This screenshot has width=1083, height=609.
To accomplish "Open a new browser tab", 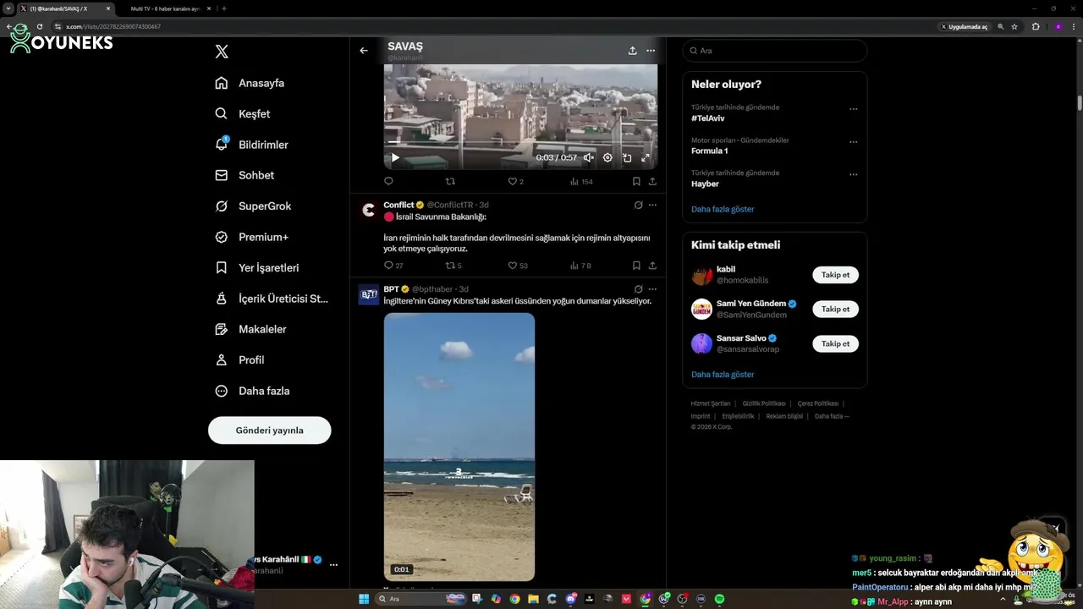I will tap(223, 8).
